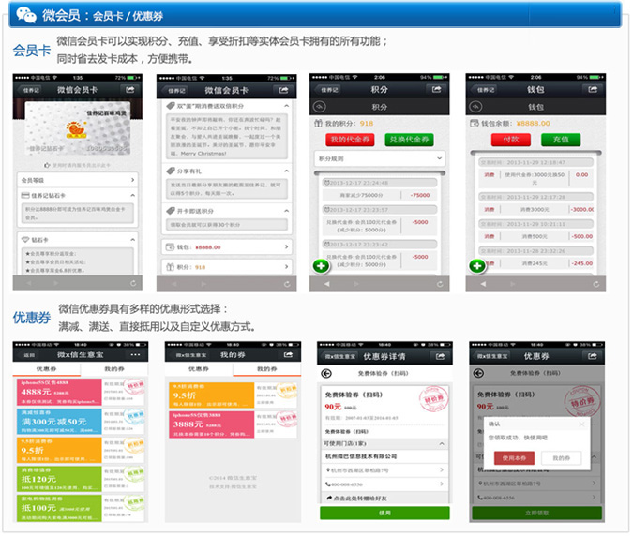
Task: Open the pink 4888元 coupon card
Action: 80,392
